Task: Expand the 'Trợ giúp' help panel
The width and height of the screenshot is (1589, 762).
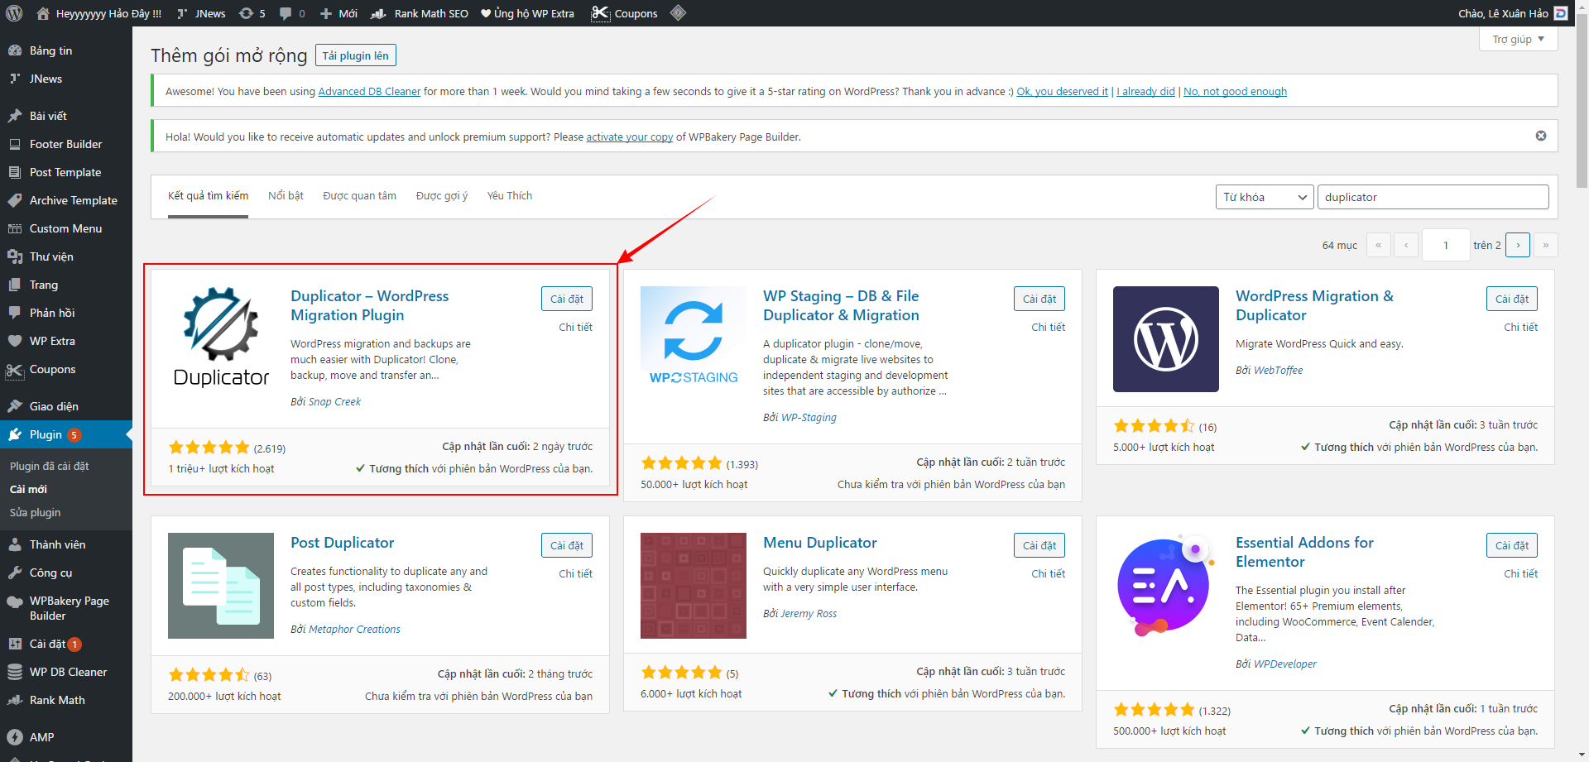Action: point(1518,39)
